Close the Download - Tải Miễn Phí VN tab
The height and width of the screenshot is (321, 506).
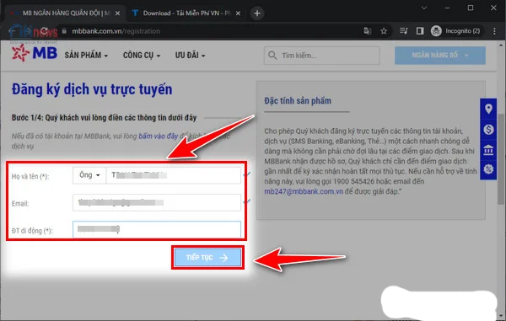point(238,13)
